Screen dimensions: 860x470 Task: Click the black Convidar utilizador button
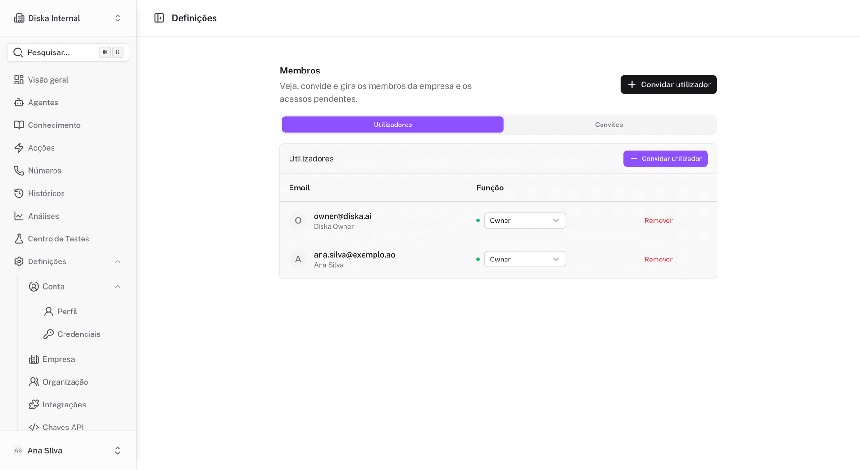pyautogui.click(x=668, y=84)
